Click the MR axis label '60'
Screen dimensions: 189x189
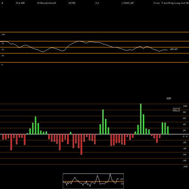click(184, 118)
